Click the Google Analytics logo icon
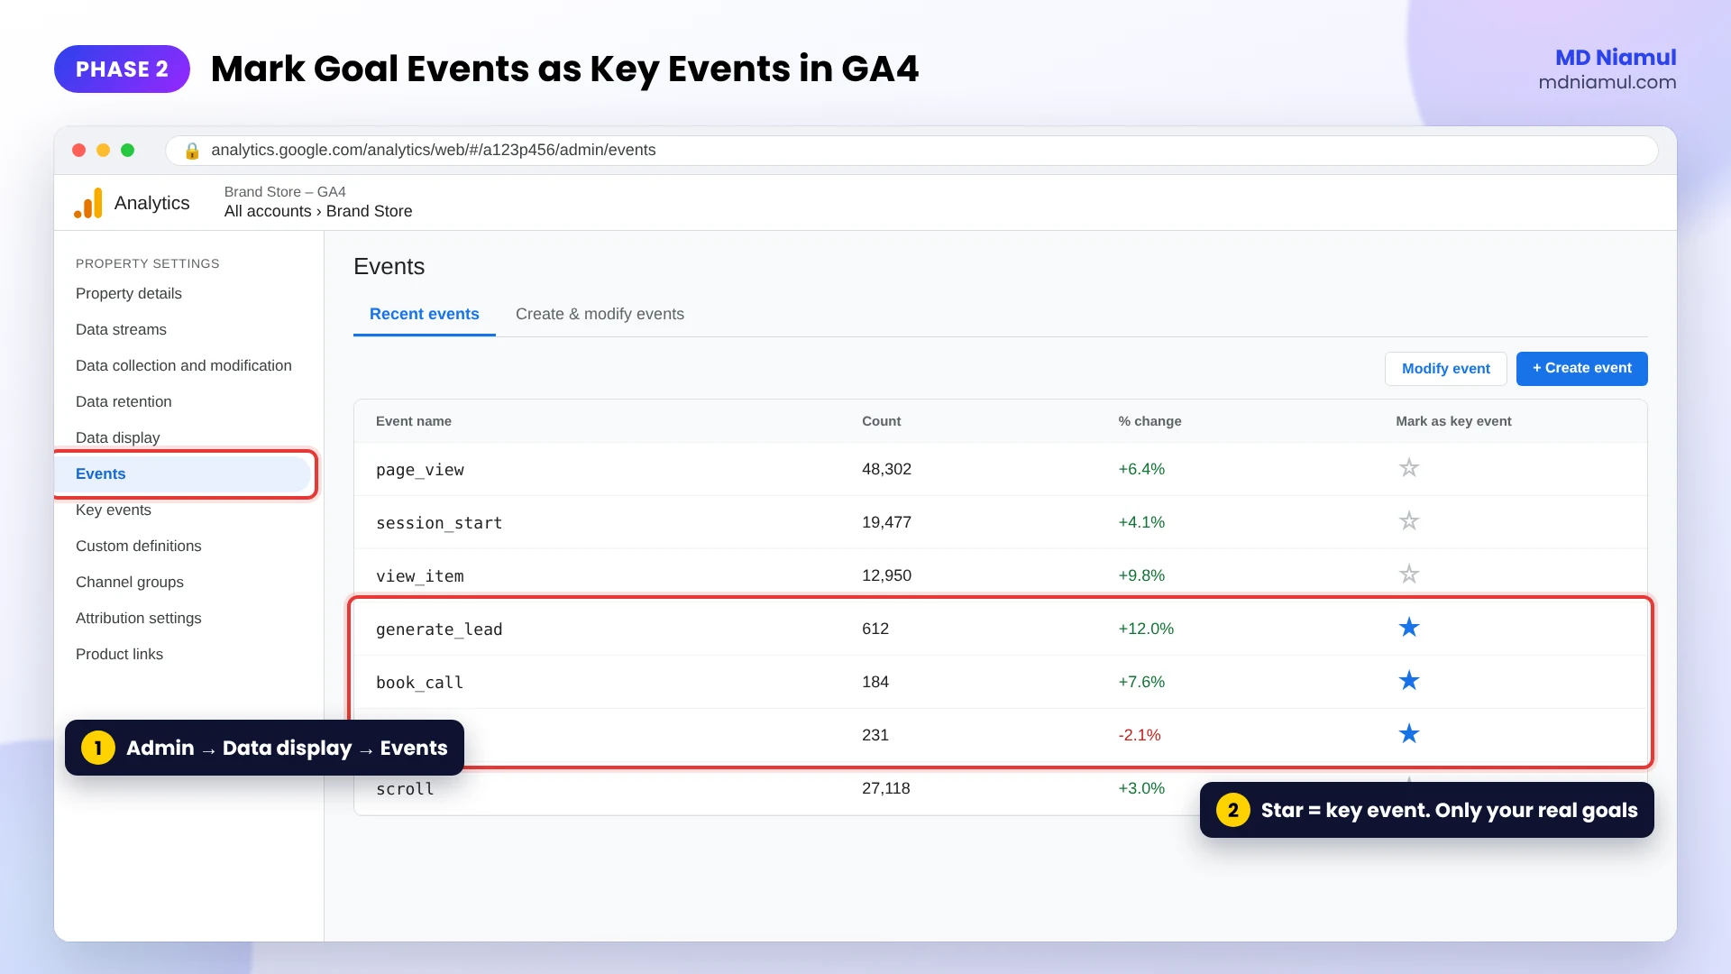1731x974 pixels. click(x=88, y=203)
